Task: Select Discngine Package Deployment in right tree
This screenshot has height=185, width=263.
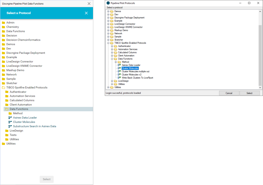Action: tap(129, 18)
